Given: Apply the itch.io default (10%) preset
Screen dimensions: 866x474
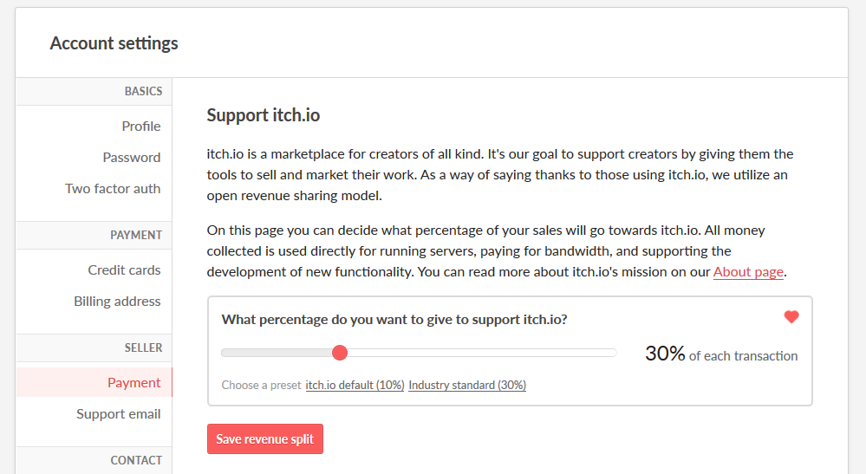Looking at the screenshot, I should pyautogui.click(x=355, y=385).
